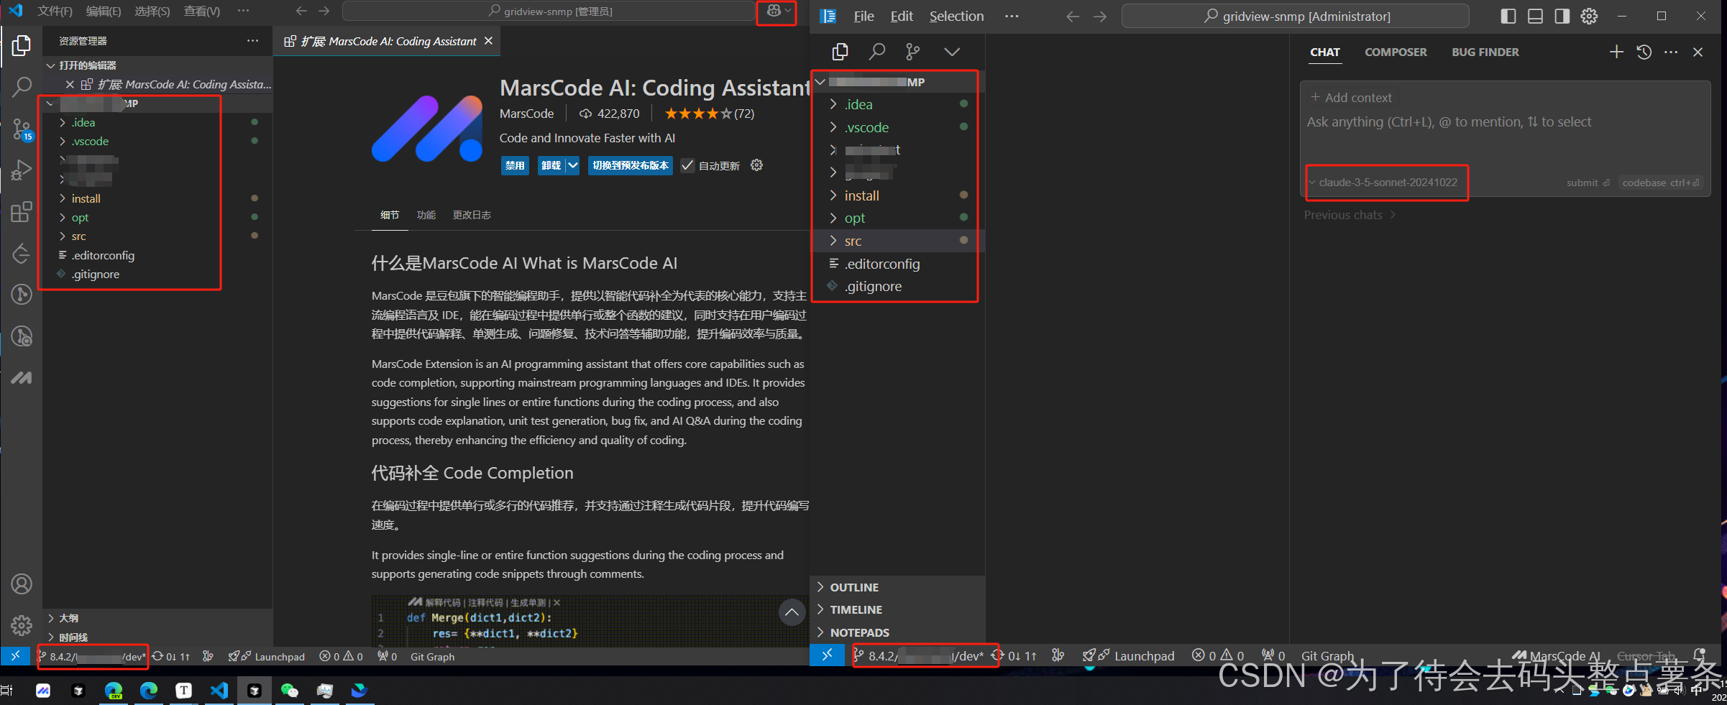
Task: Open Git Graph in Cursor status bar
Action: 1327,655
